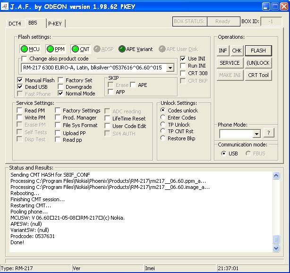Switch to the DCT4 tab
Image resolution: width=290 pixels, height=273 pixels.
[15, 24]
